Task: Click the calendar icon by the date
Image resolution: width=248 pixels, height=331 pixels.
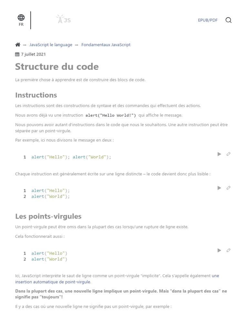Action: click(x=17, y=54)
